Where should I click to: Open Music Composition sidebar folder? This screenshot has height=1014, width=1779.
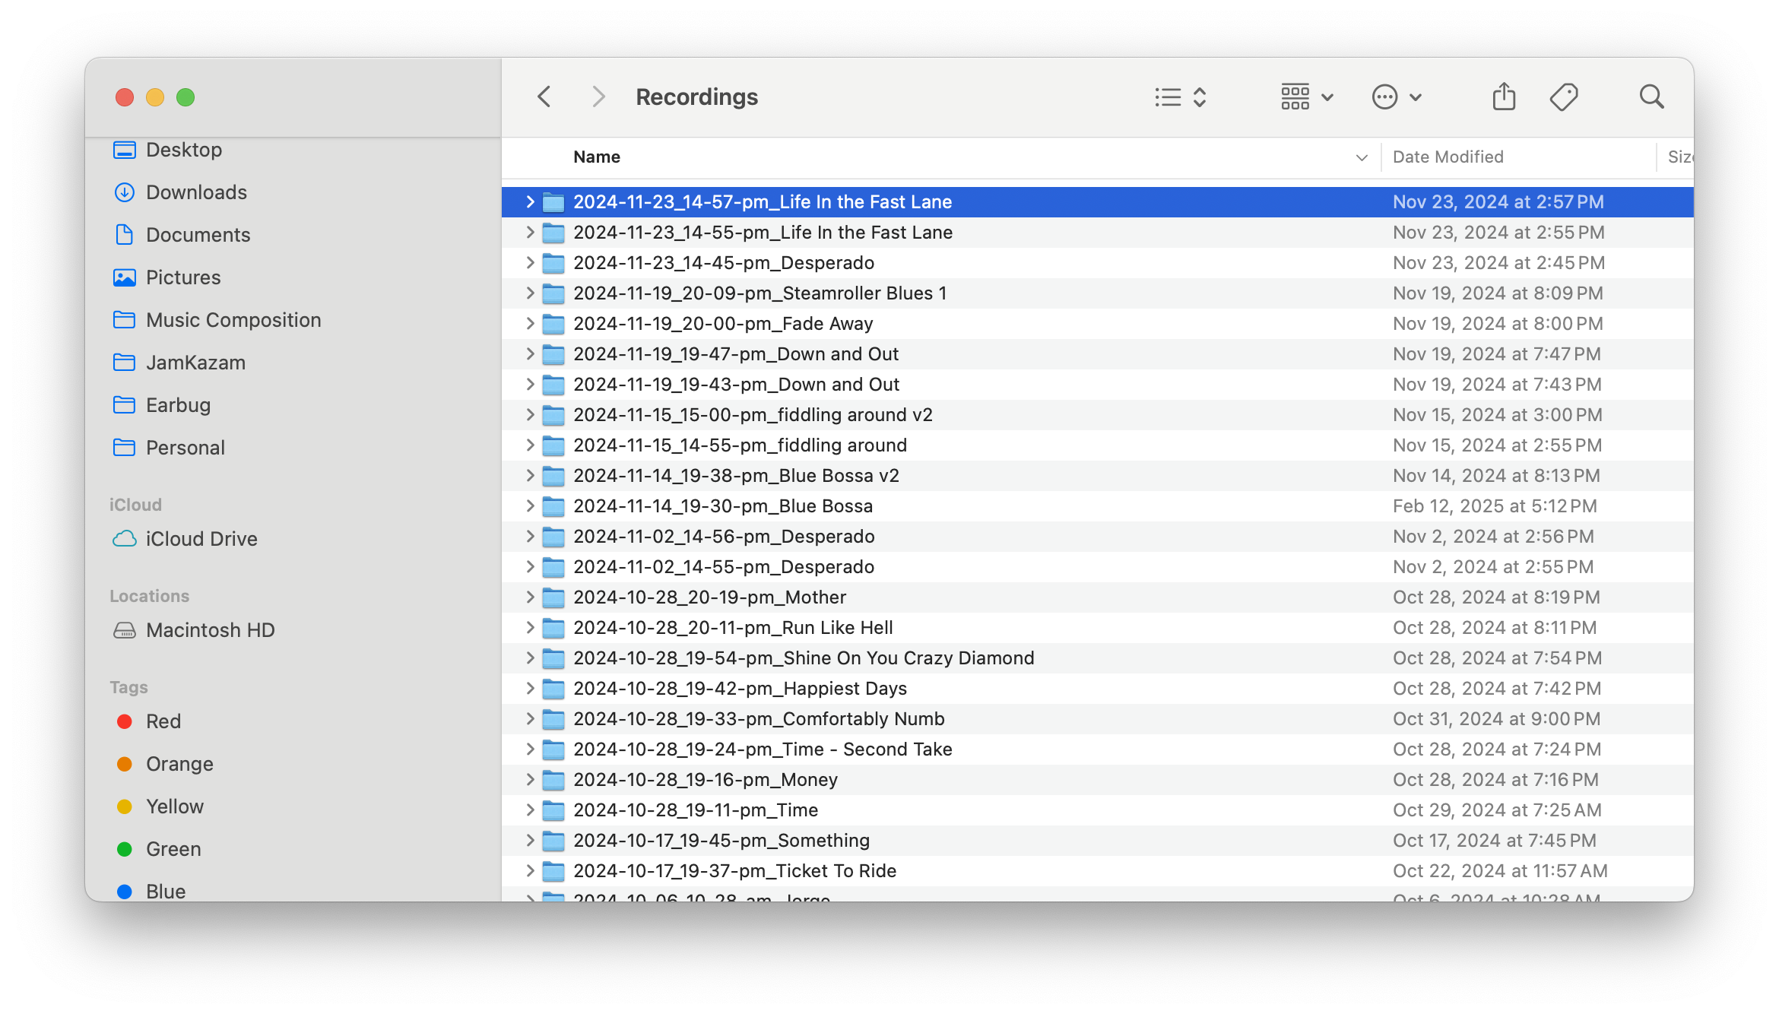(x=233, y=320)
